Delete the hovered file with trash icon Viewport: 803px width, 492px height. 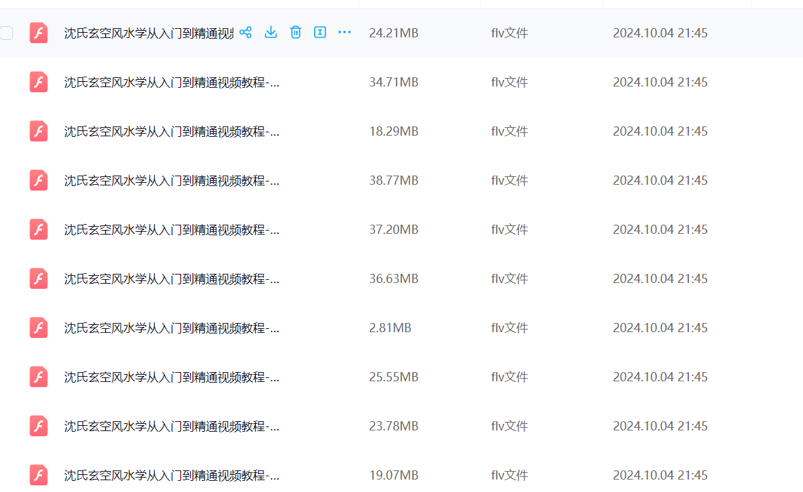pos(296,32)
